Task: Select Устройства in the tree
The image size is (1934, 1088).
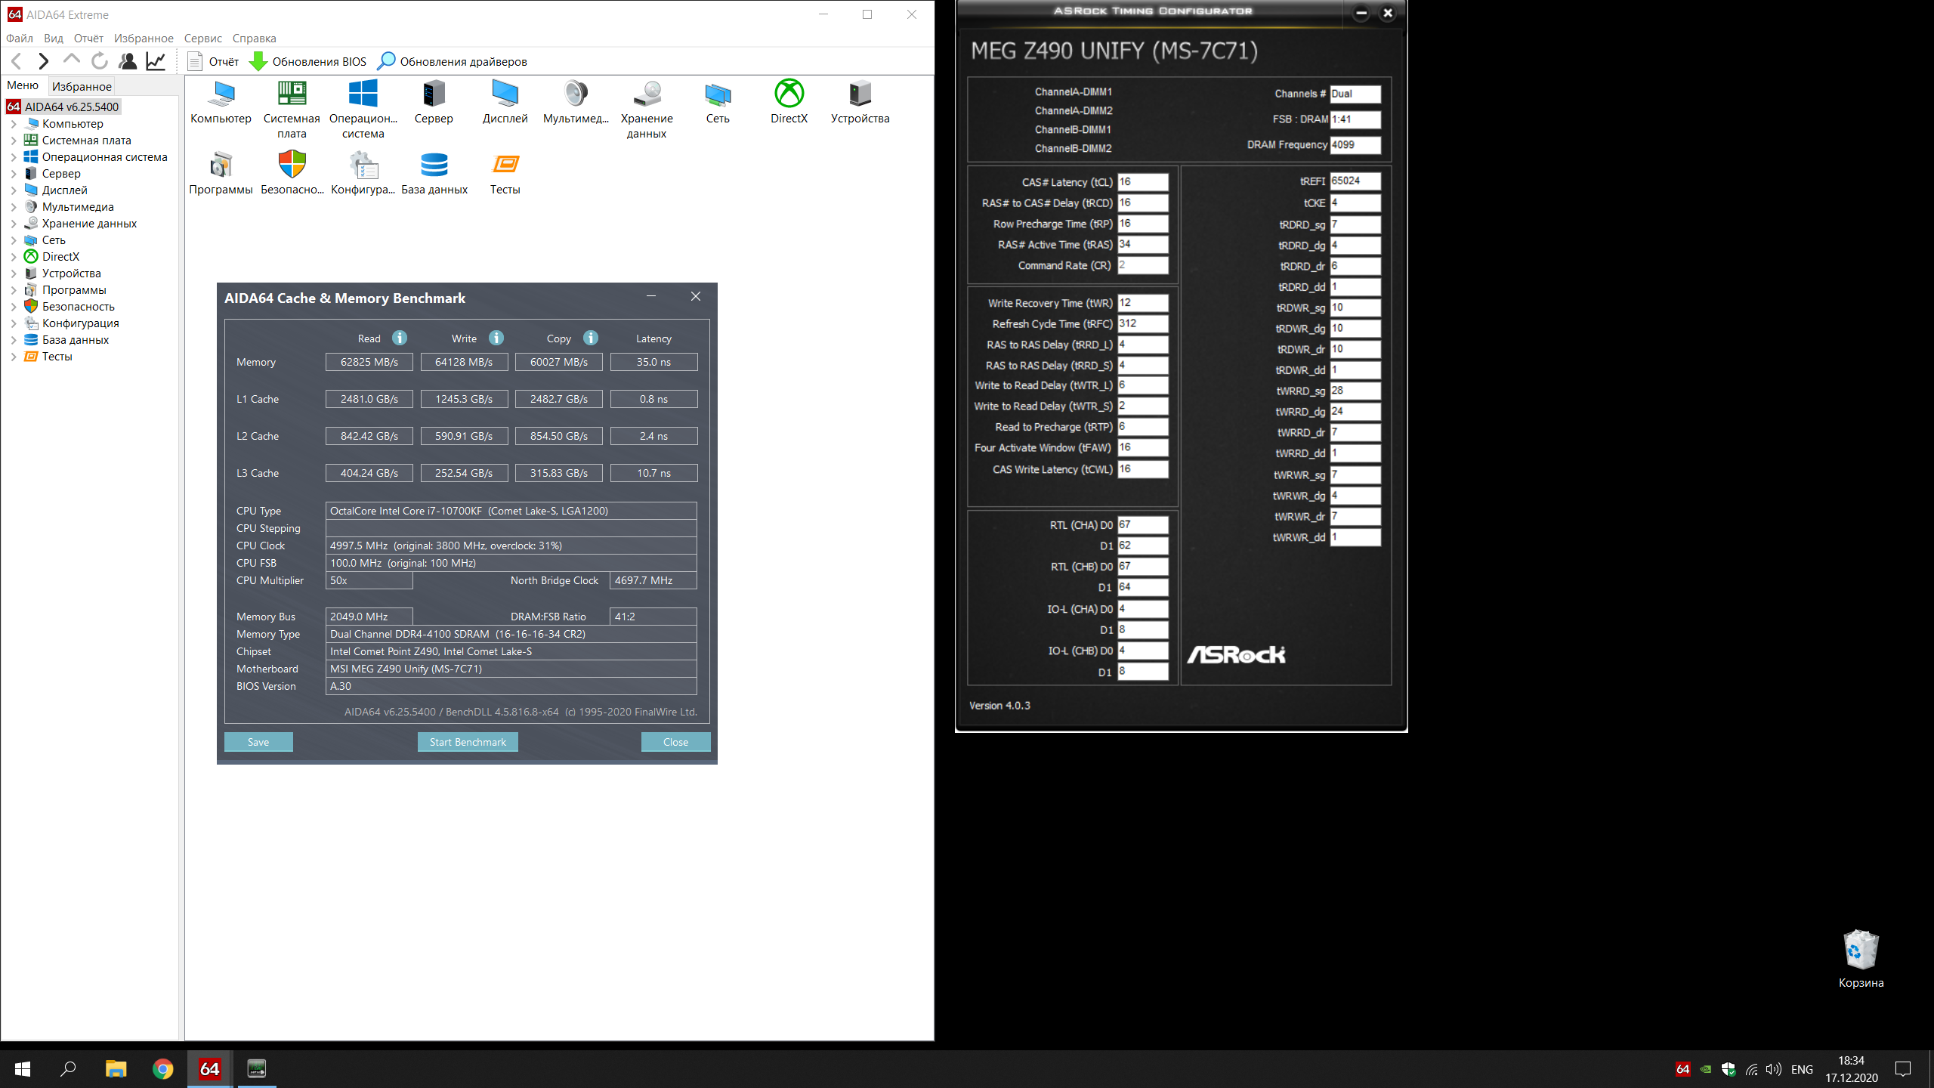Action: click(71, 274)
